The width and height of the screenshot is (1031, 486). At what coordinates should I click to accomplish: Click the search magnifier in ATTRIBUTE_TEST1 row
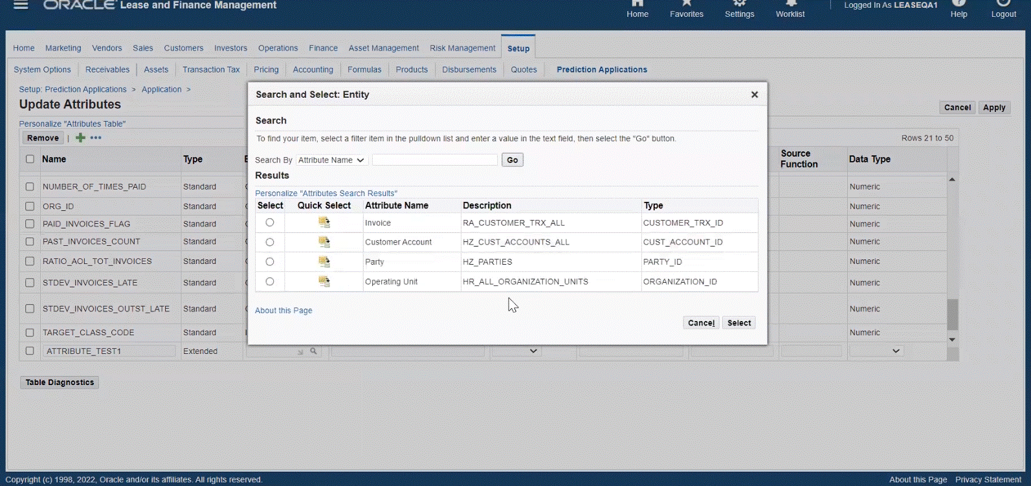point(313,351)
